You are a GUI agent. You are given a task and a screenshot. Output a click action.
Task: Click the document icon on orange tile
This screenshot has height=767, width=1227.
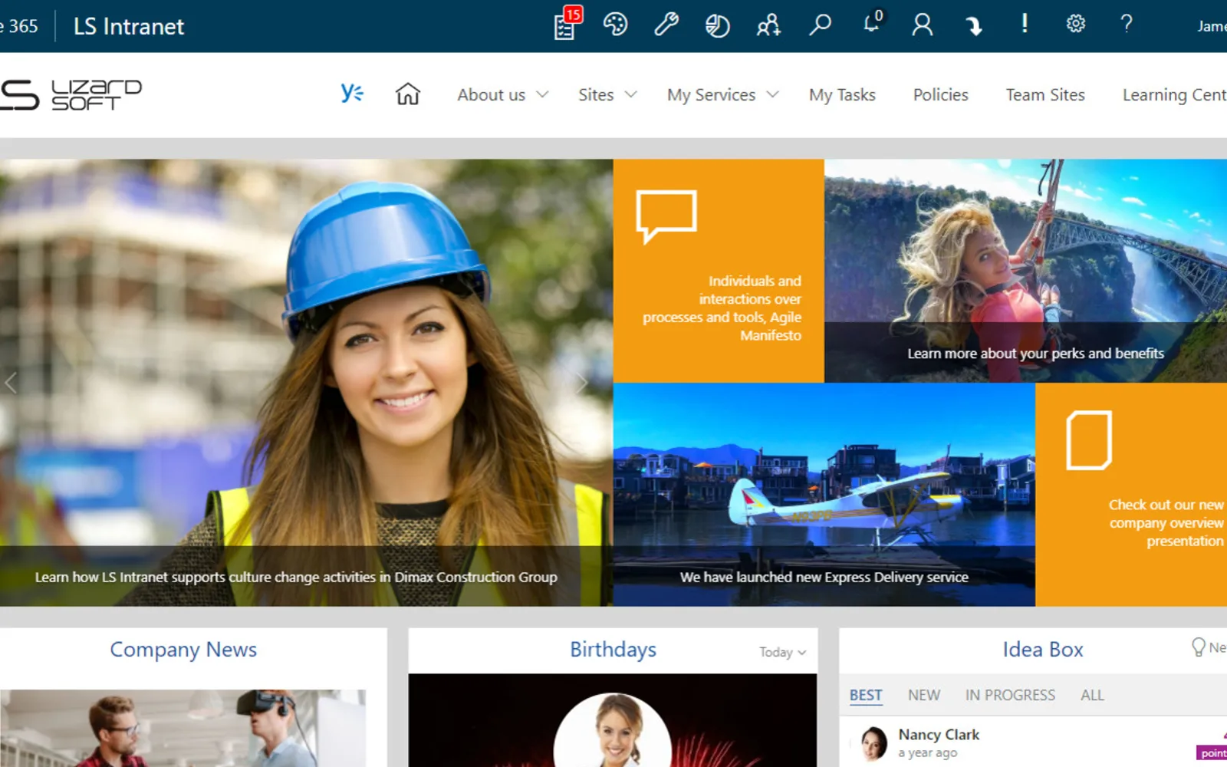click(1089, 440)
